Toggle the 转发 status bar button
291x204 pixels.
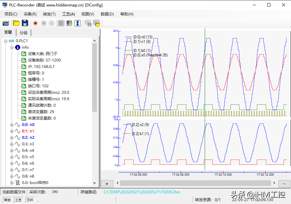click(x=7, y=200)
